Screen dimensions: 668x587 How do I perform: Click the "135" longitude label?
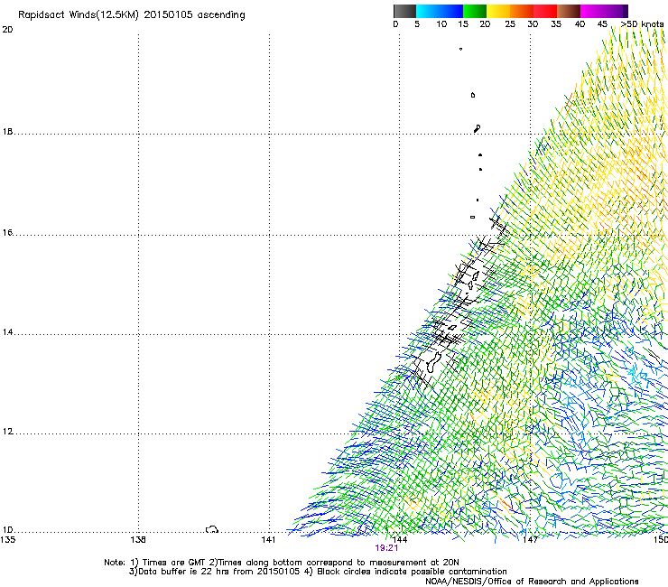pyautogui.click(x=8, y=540)
